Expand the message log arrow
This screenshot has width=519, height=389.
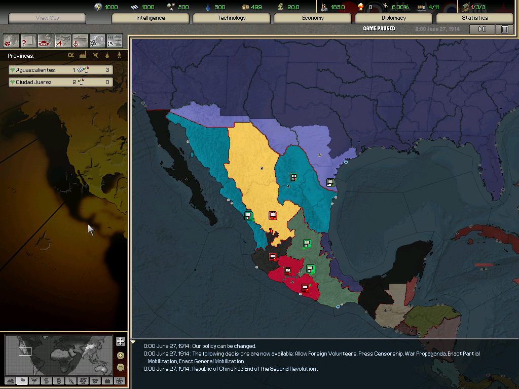click(133, 342)
